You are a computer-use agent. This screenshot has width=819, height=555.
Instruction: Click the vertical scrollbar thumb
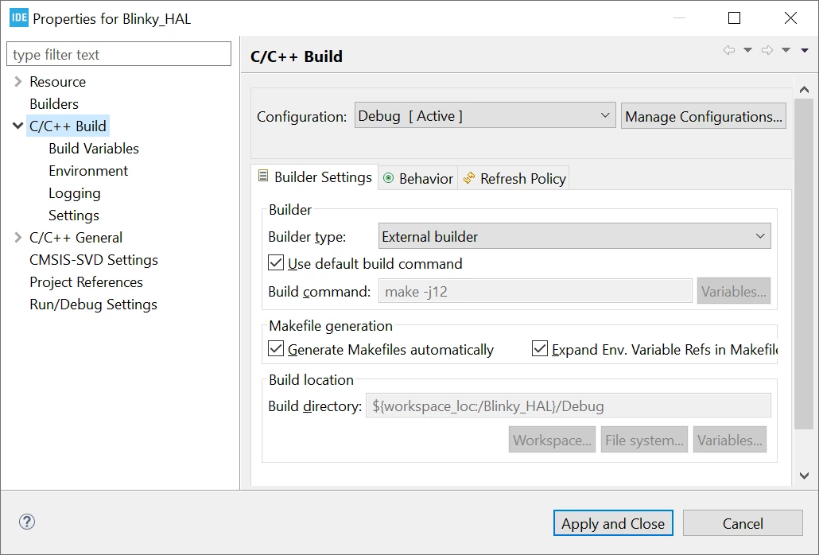pyautogui.click(x=805, y=264)
